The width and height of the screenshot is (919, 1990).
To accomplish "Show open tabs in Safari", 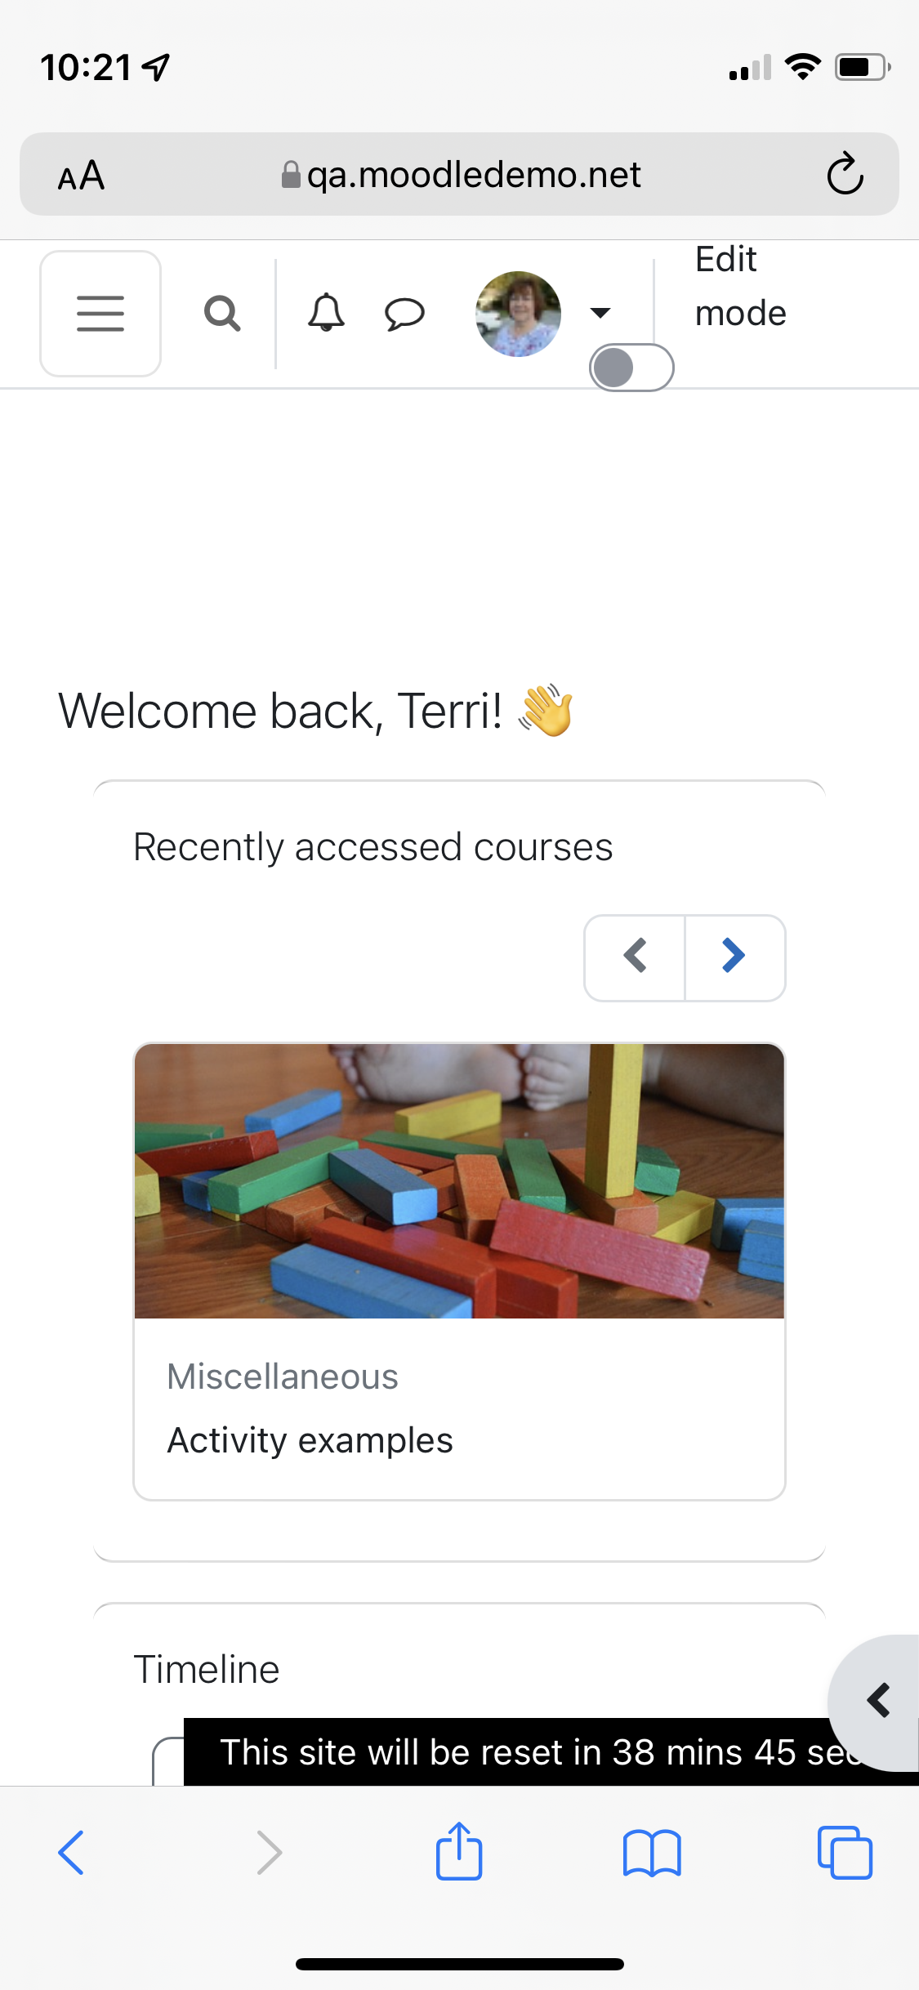I will tap(845, 1853).
